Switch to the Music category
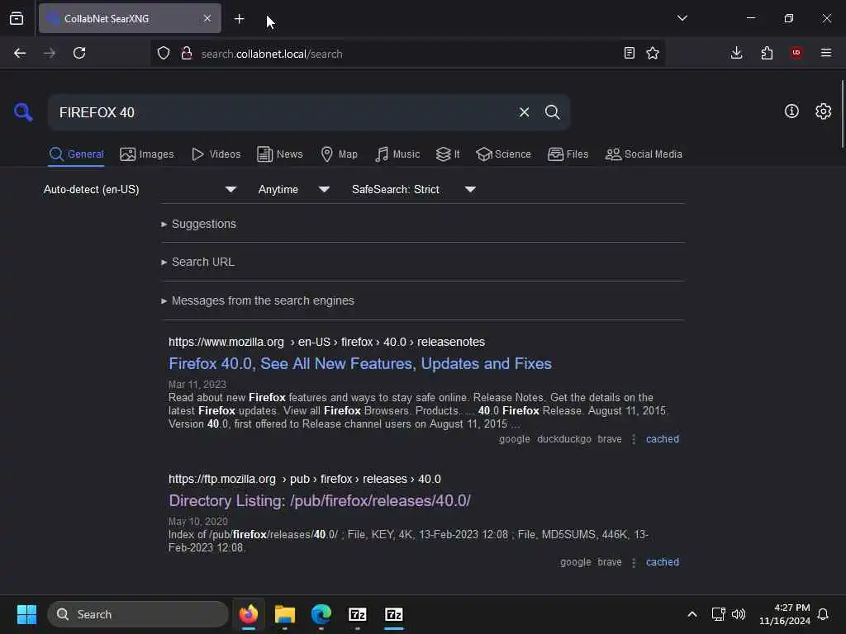Screen dimensions: 846x634 [x=397, y=154]
